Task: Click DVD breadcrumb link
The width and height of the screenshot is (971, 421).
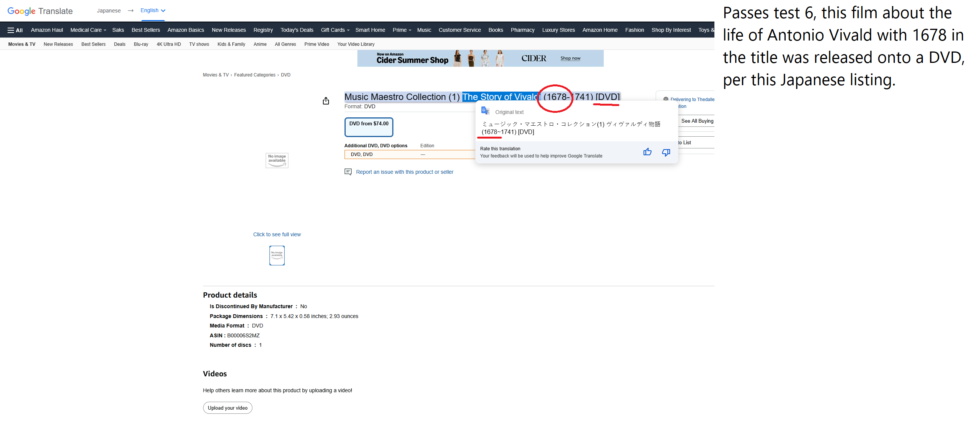Action: (x=286, y=75)
